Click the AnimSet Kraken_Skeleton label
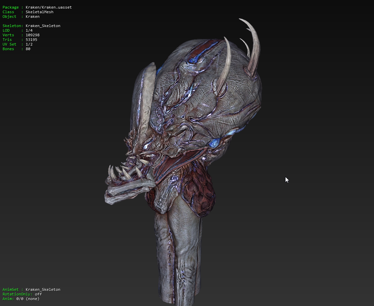 (43, 289)
